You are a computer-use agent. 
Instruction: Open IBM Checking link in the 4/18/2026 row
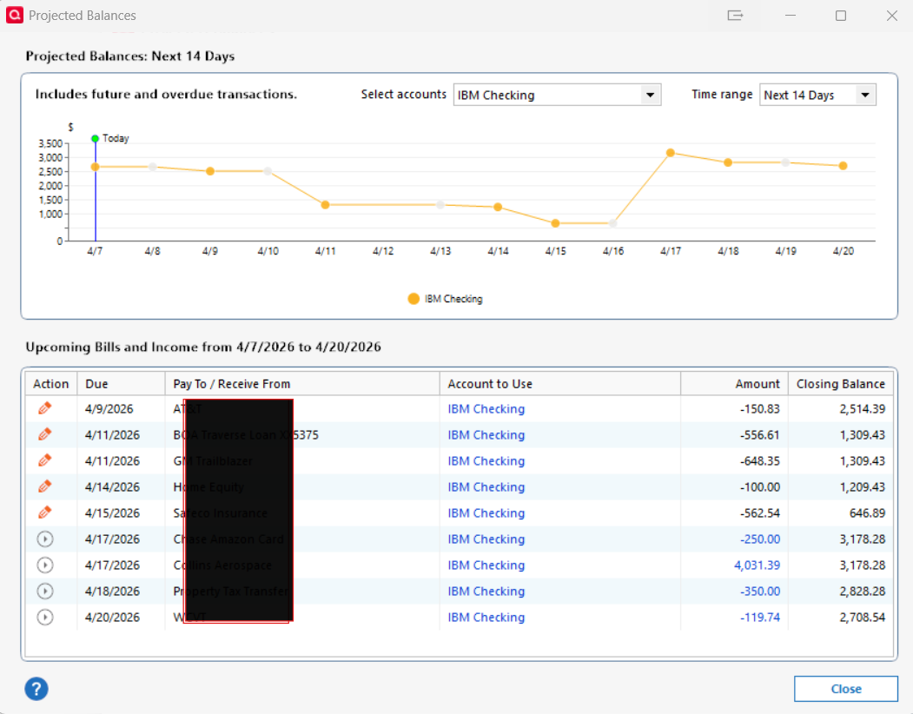tap(486, 592)
